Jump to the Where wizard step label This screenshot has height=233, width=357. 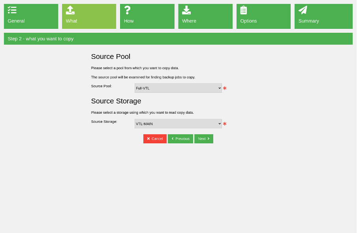pyautogui.click(x=189, y=21)
